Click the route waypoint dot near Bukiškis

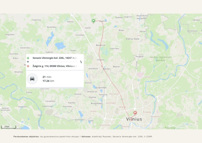point(102,66)
